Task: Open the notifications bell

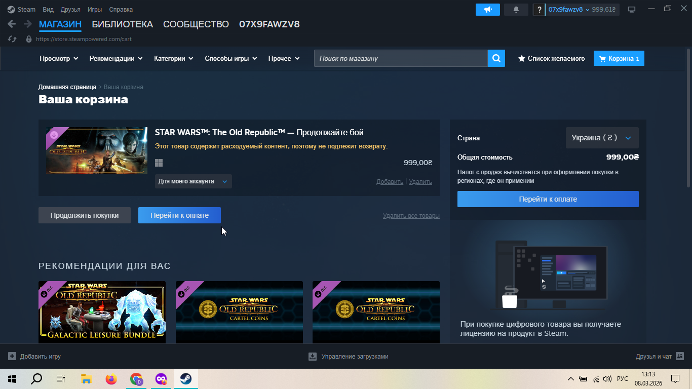Action: [516, 10]
